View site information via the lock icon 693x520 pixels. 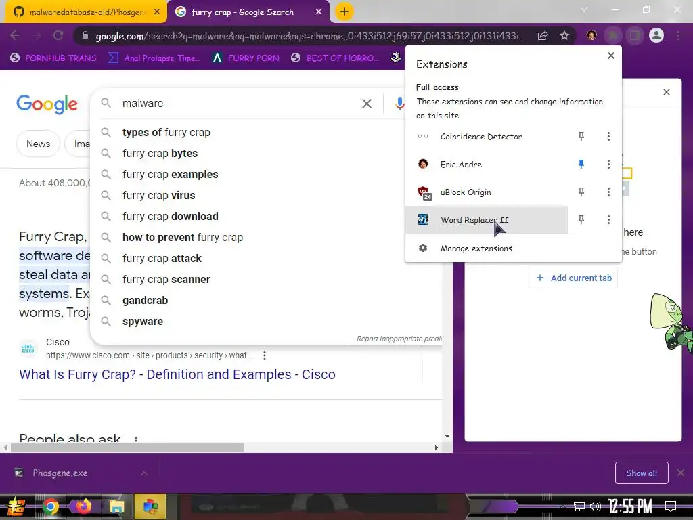click(x=85, y=35)
